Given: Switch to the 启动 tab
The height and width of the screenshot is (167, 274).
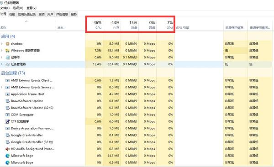Looking at the screenshot, I should point(42,15).
